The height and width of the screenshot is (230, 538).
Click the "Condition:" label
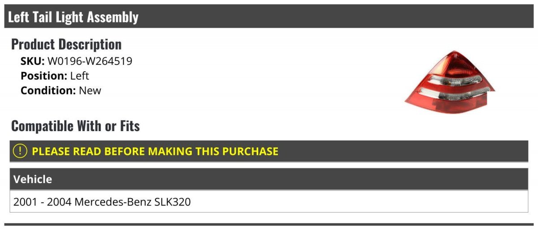click(48, 90)
